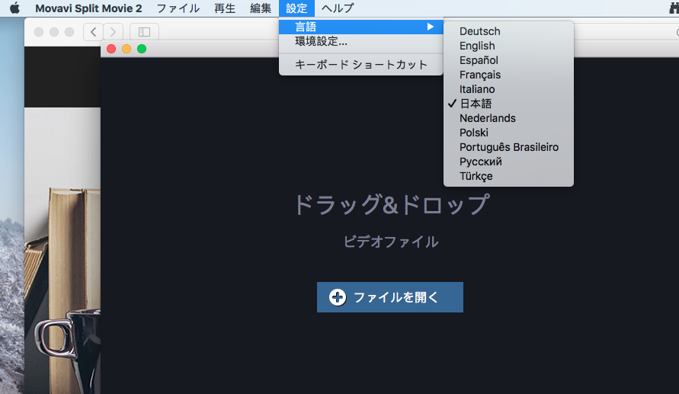Viewport: 679px width, 394px height.
Task: Click the ビデオファイル label
Action: point(391,242)
